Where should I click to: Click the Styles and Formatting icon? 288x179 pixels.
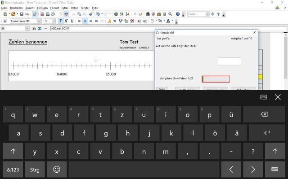[x=5, y=21]
